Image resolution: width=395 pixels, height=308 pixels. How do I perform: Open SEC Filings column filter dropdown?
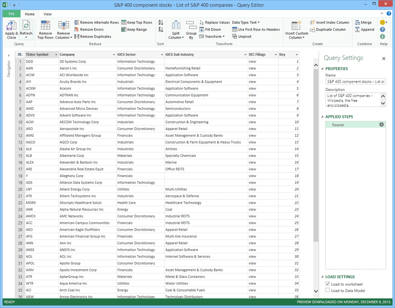(276, 55)
